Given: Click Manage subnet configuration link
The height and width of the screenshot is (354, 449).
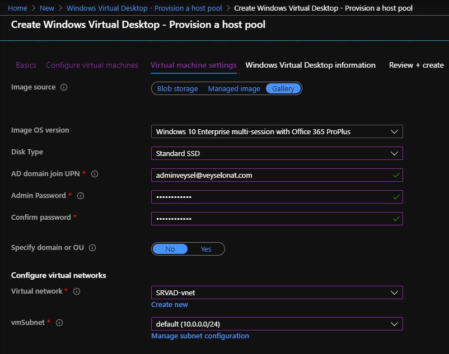Looking at the screenshot, I should coord(200,336).
